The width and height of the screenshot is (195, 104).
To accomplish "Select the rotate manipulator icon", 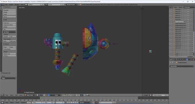I will coord(51,95).
